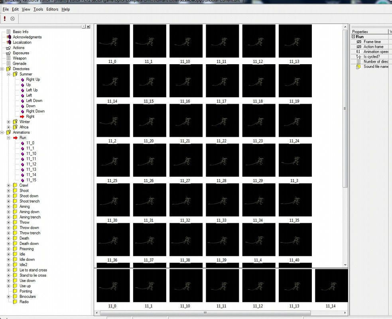Click the Left Down direction icon
The width and height of the screenshot is (392, 319).
[x=22, y=101]
